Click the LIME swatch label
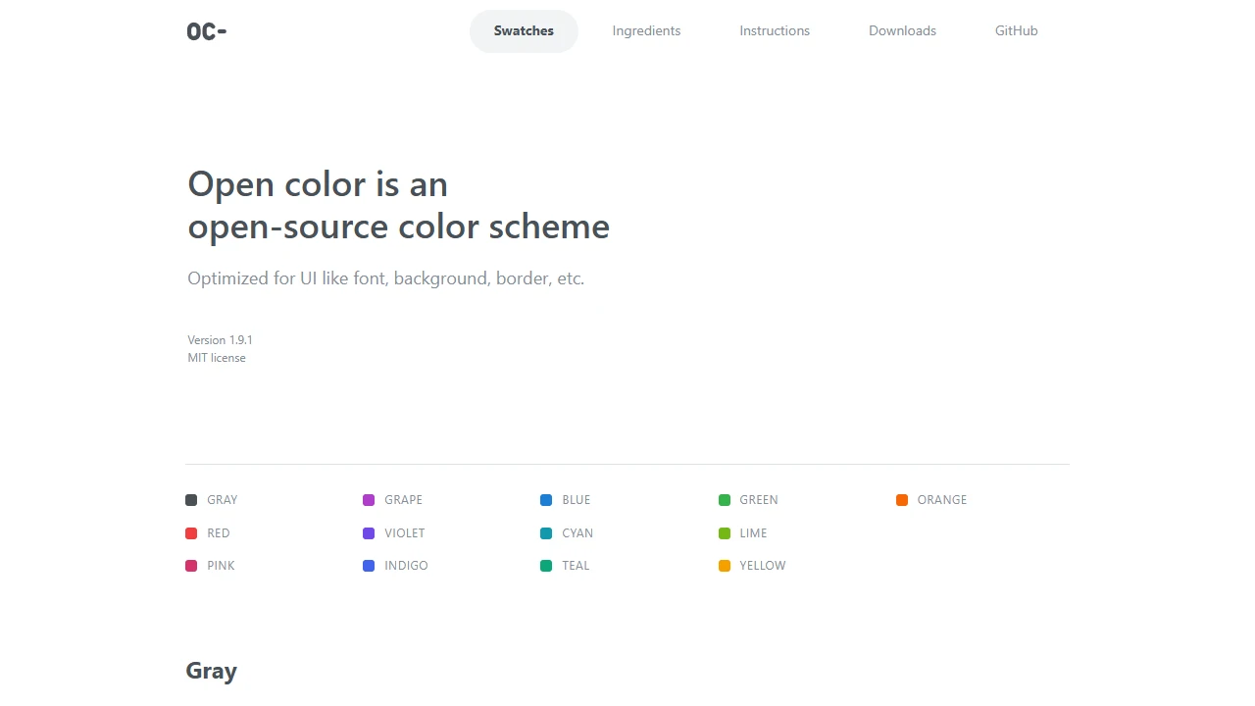Screen dimensions: 1255x706 point(754,532)
